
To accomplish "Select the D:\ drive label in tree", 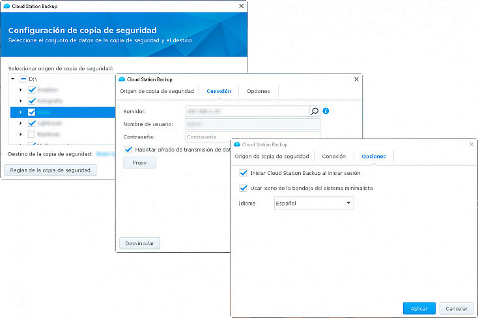I will point(33,79).
